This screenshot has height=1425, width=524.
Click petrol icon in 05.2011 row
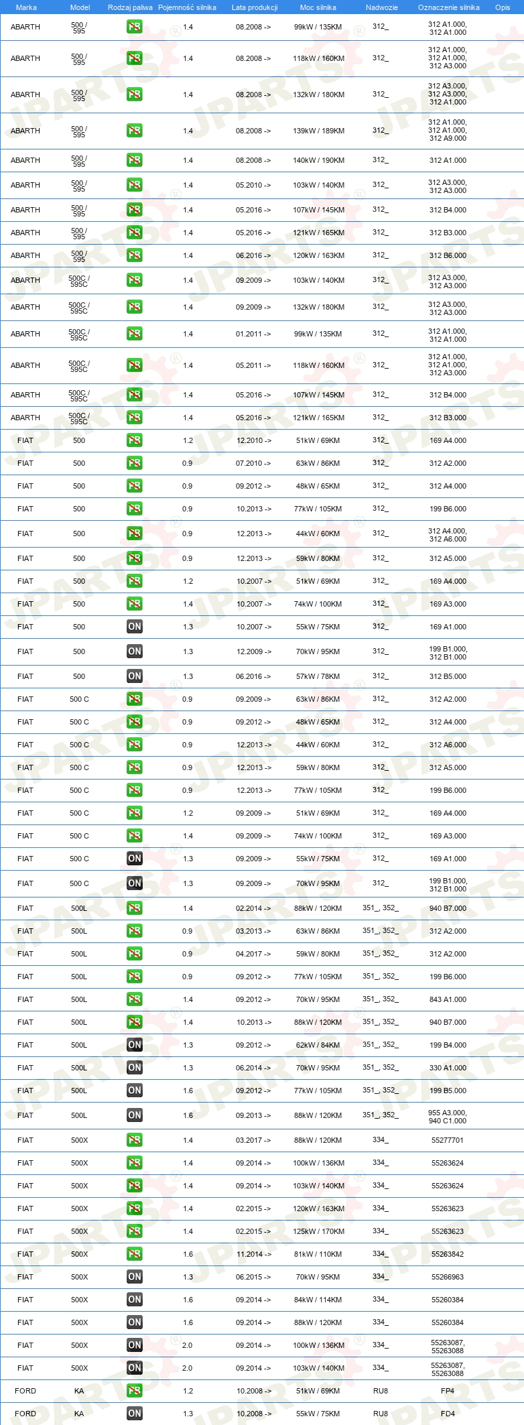[x=135, y=365]
